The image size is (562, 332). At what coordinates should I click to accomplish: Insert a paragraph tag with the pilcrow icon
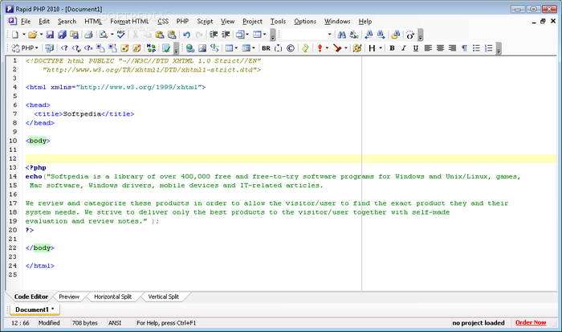coord(464,48)
